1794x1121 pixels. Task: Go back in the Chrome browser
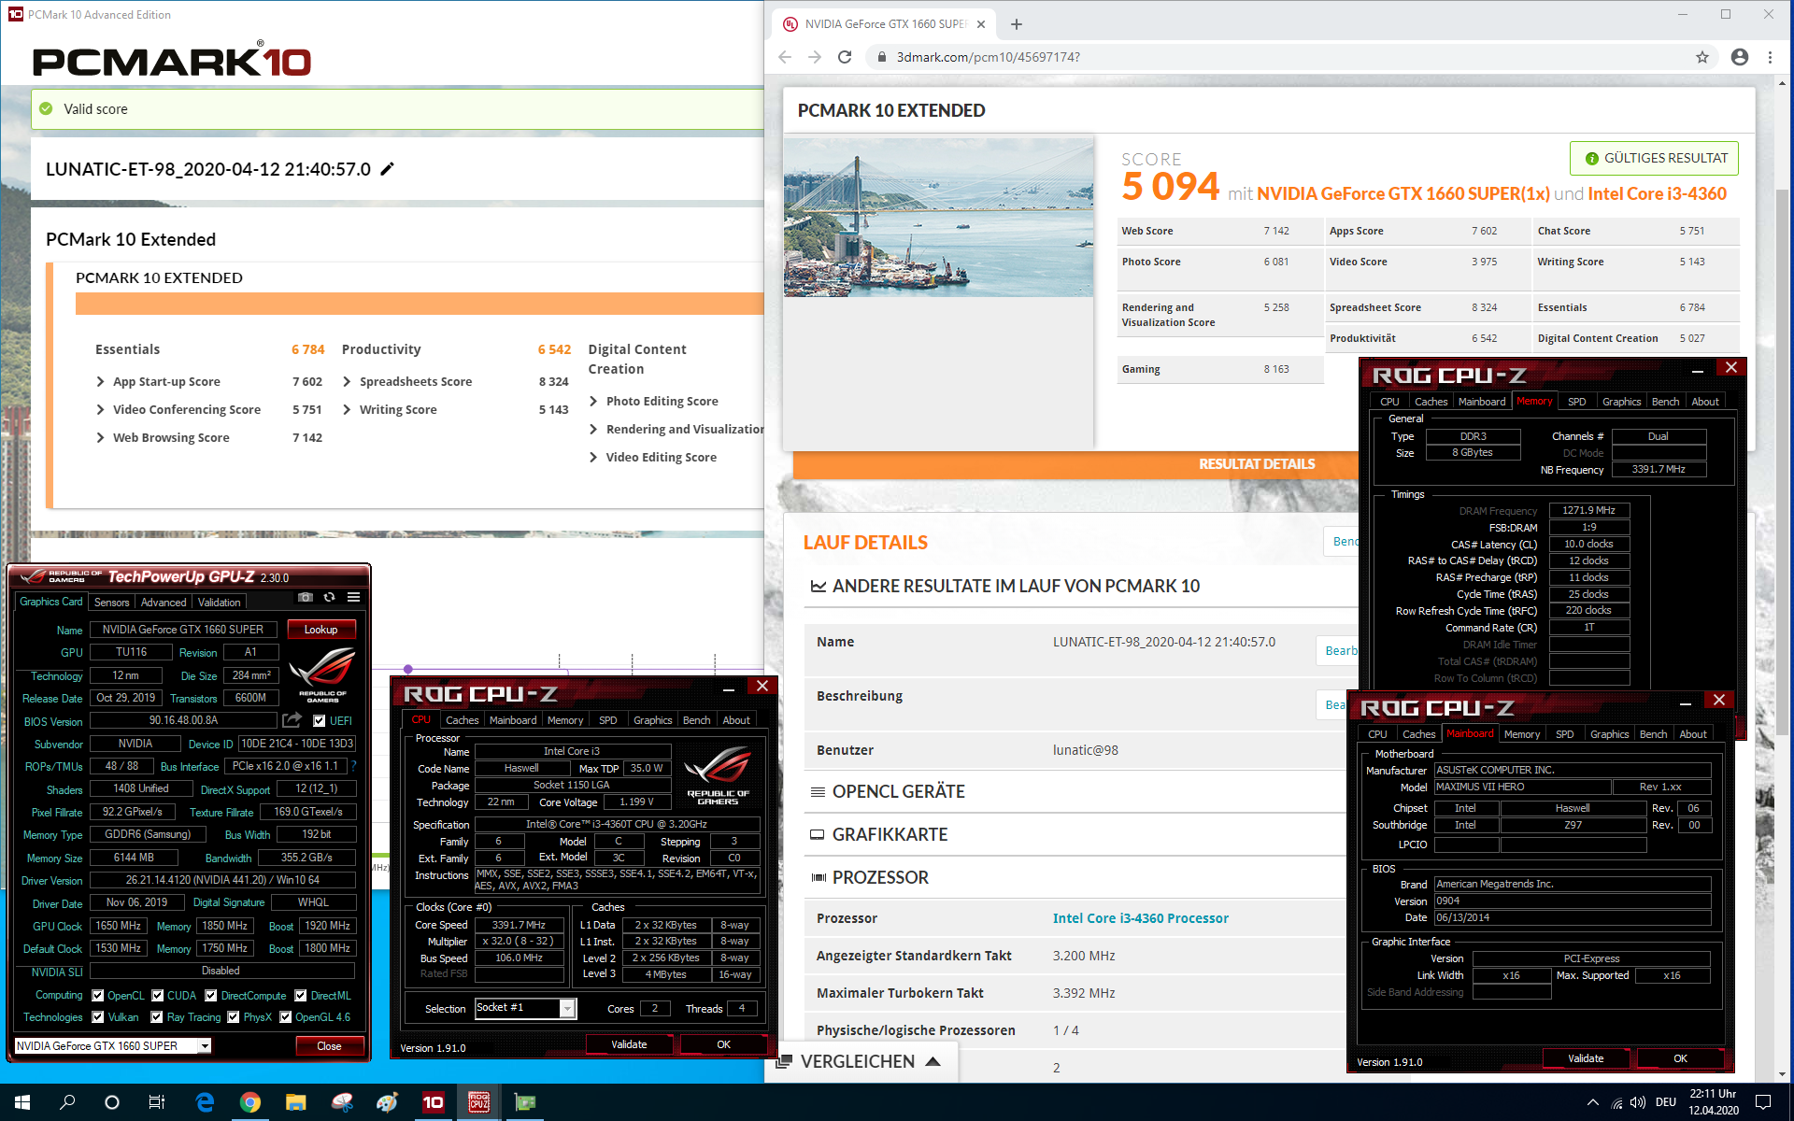(x=785, y=57)
